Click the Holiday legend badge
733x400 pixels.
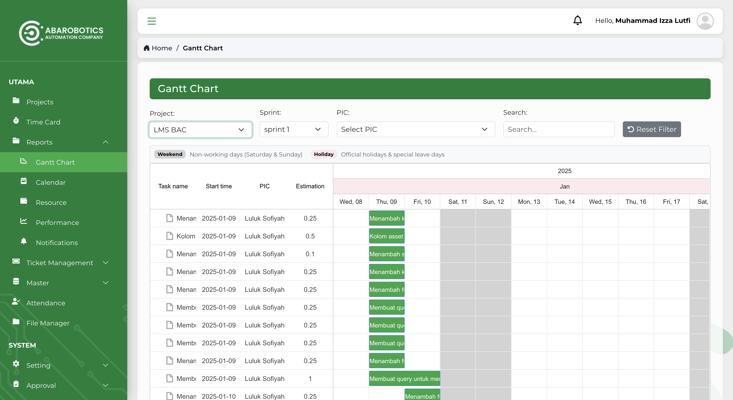click(323, 154)
